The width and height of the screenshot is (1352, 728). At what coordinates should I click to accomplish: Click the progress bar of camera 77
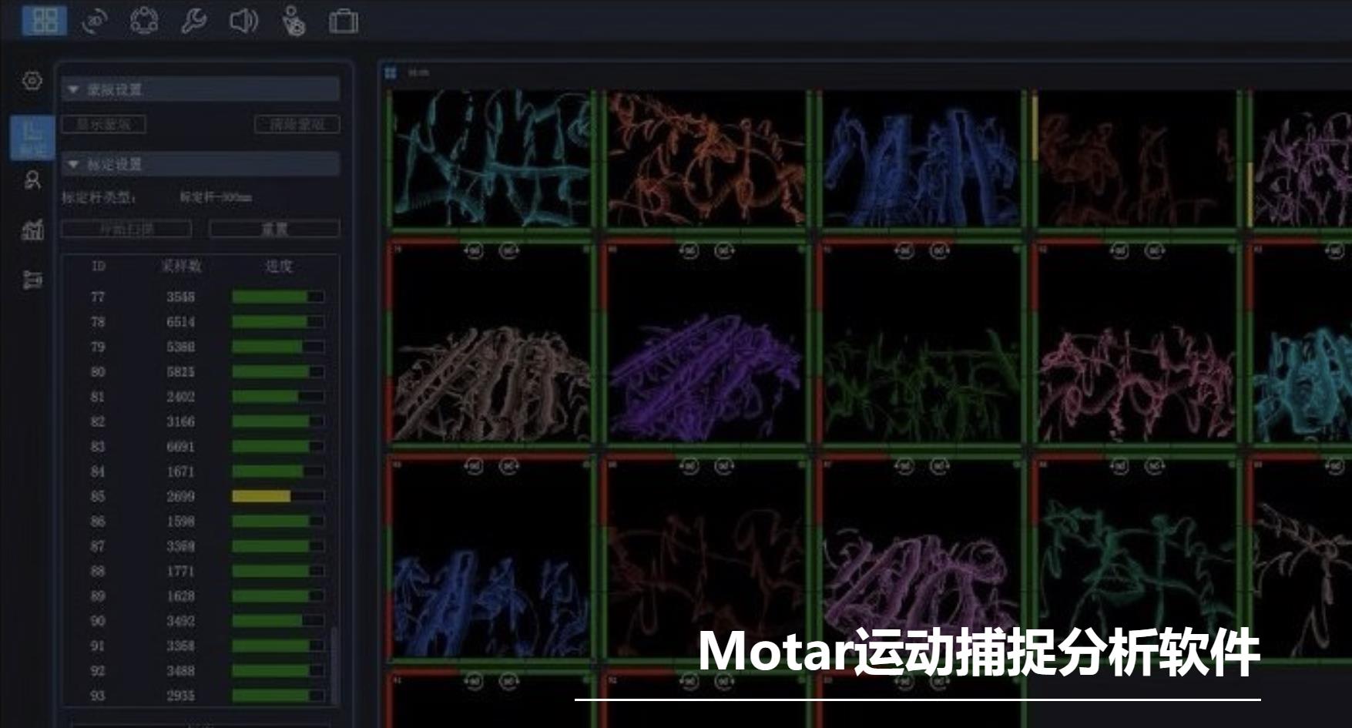pyautogui.click(x=278, y=297)
